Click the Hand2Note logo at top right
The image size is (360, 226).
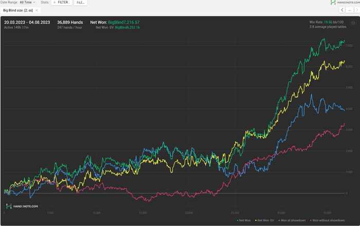click(x=345, y=3)
